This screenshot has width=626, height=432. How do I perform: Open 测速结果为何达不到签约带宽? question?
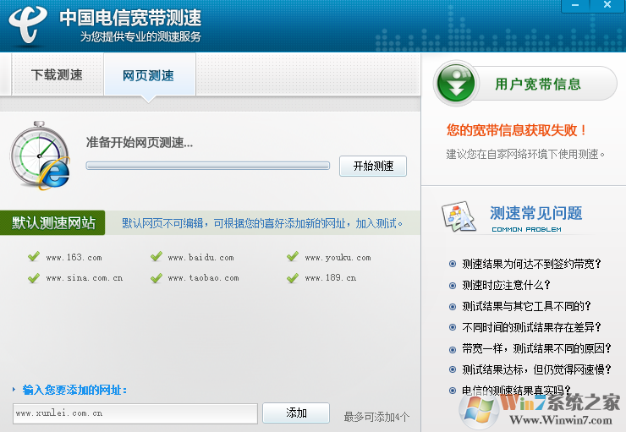point(531,264)
